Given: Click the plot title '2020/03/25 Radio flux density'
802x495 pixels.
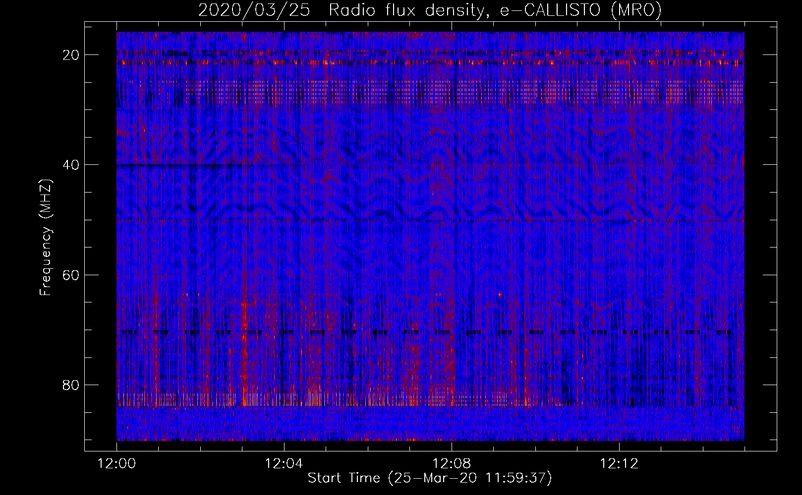Looking at the screenshot, I should click(430, 10).
